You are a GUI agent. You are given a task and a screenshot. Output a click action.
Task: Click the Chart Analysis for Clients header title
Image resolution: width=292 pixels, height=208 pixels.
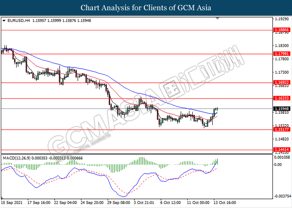tap(146, 8)
